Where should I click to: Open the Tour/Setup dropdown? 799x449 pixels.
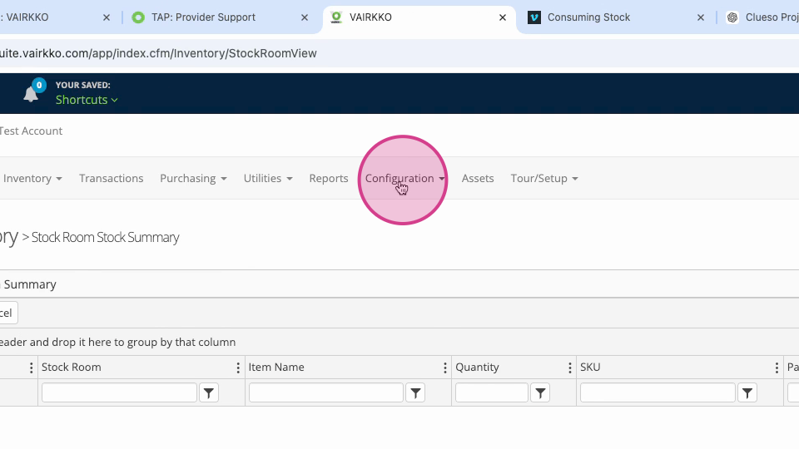[544, 178]
